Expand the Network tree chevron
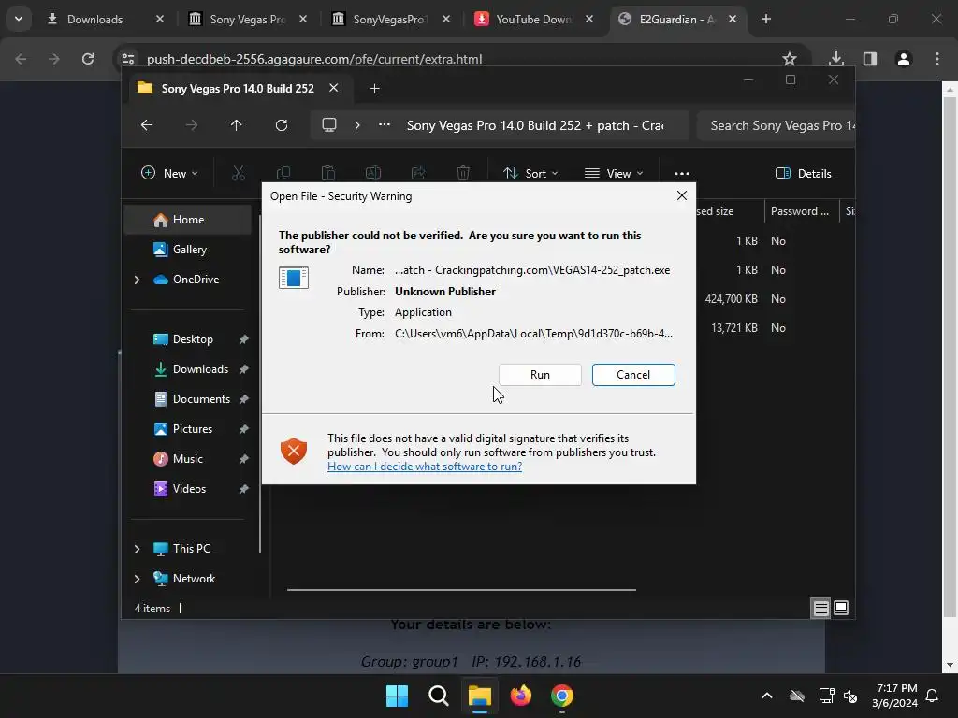 [x=137, y=579]
